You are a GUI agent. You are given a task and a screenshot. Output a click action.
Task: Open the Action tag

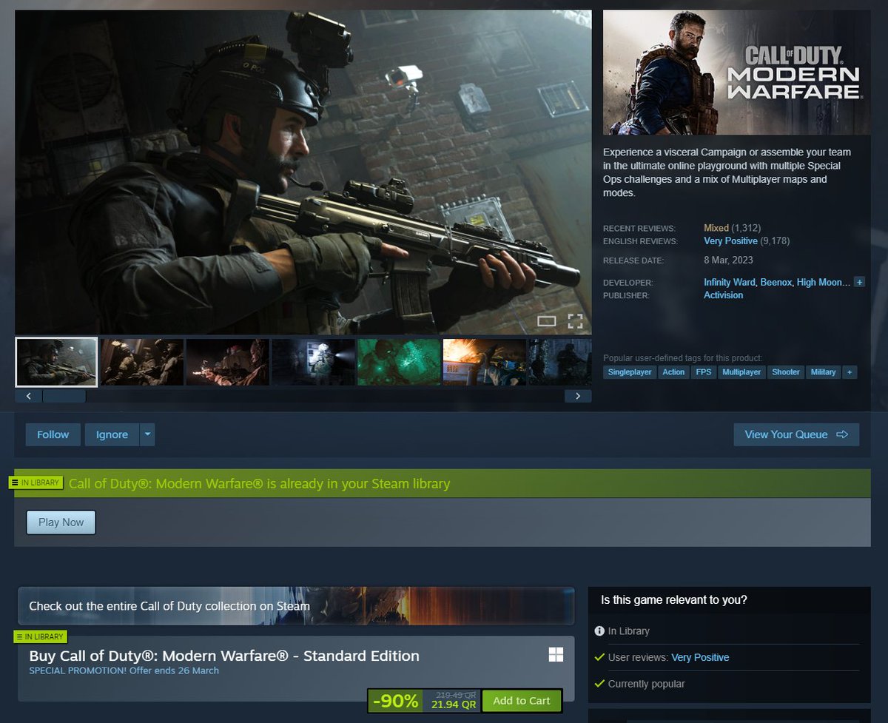673,372
